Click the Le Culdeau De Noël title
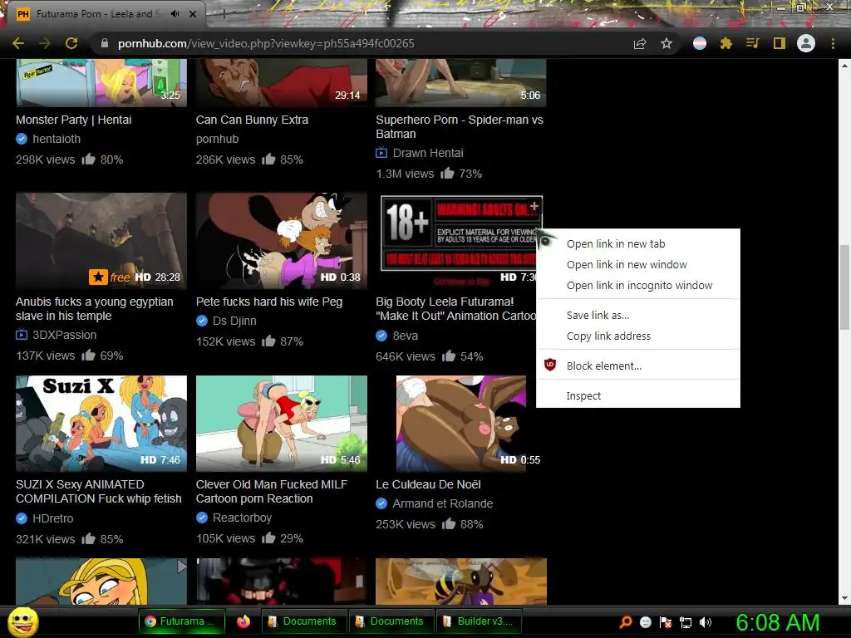 point(428,484)
